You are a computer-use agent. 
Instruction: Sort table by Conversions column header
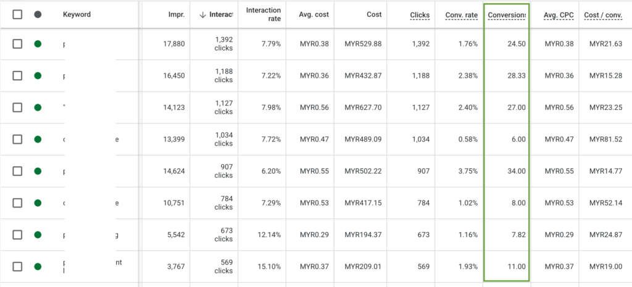tap(506, 15)
